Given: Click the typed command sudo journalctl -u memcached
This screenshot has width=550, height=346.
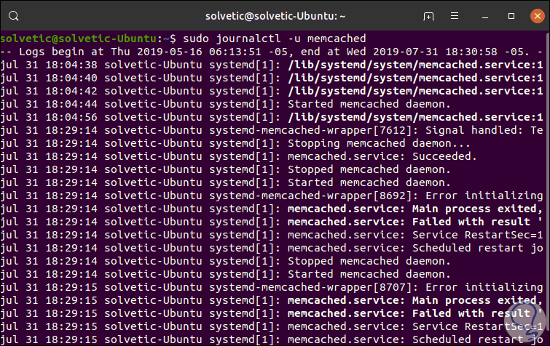Looking at the screenshot, I should pos(273,38).
